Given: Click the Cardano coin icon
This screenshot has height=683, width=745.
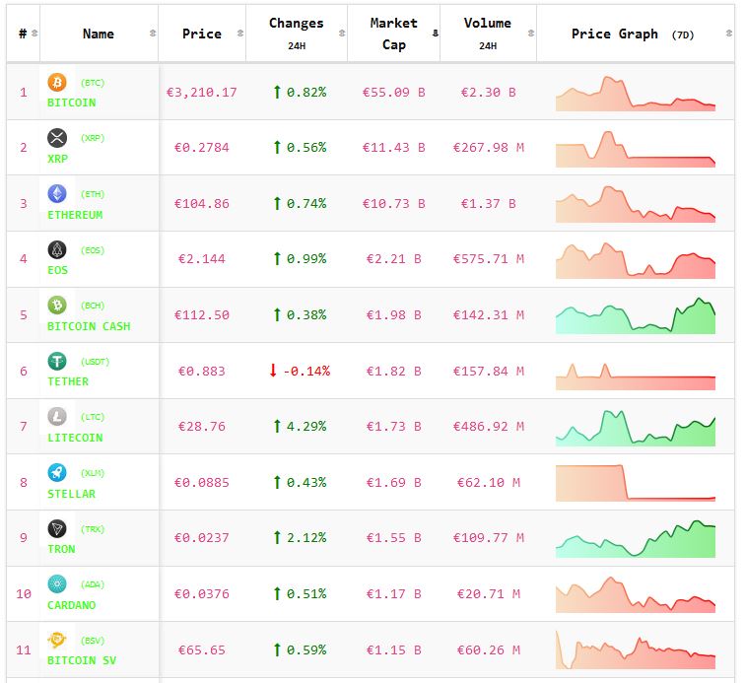Looking at the screenshot, I should [56, 584].
